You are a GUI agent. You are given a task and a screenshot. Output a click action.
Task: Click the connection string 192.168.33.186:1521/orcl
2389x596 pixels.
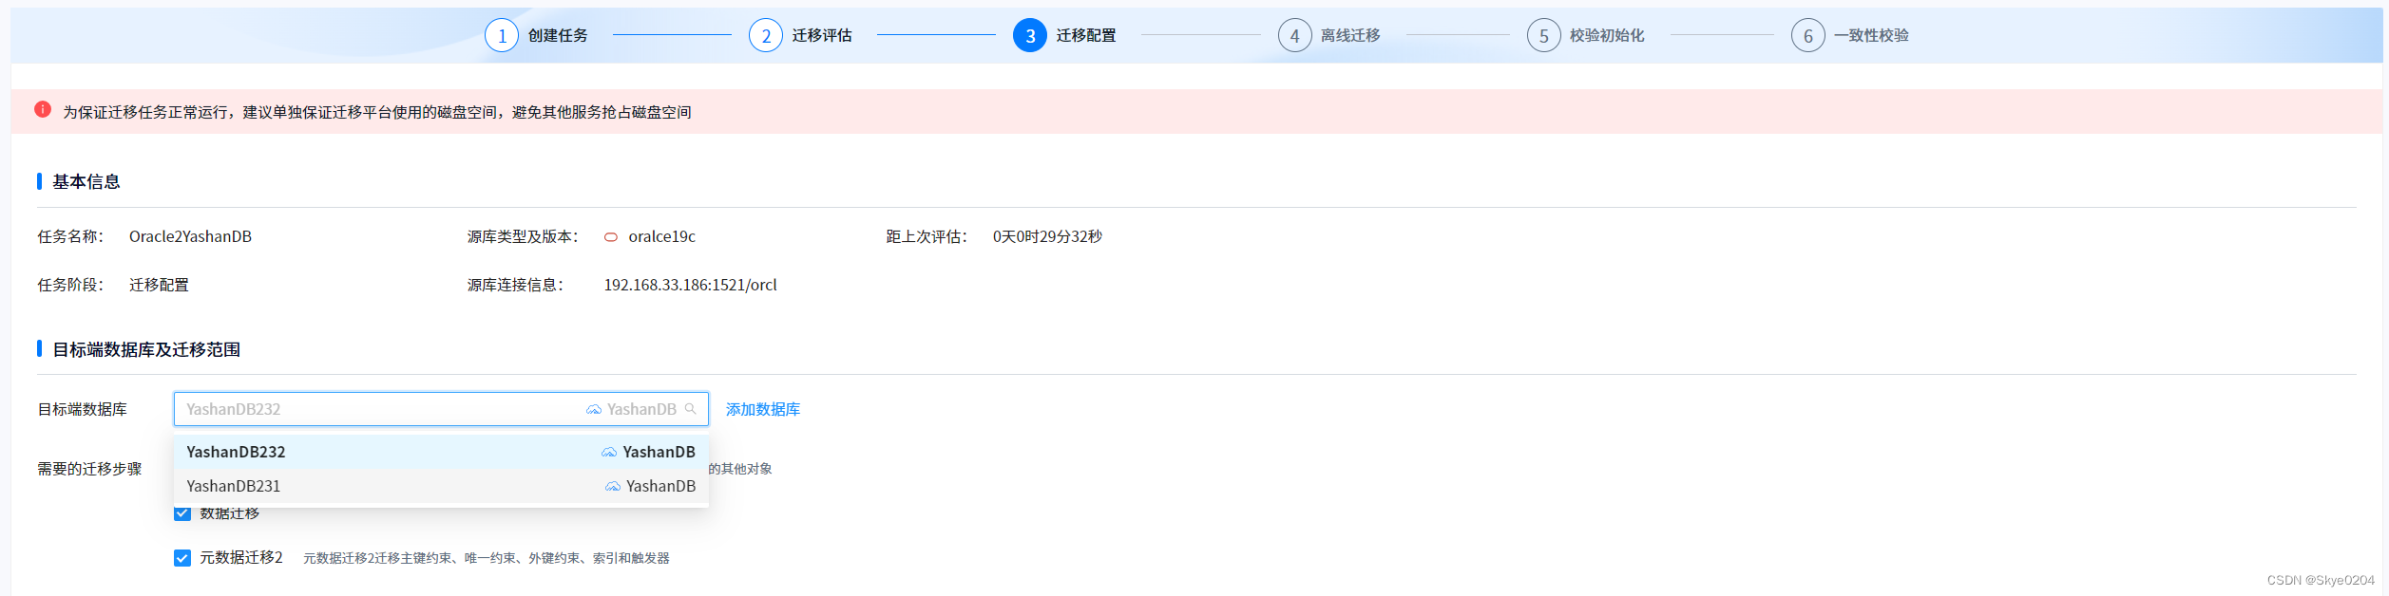pos(690,285)
